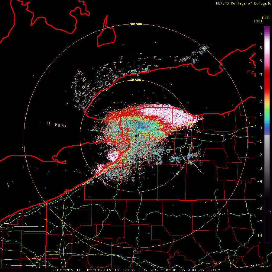Image resolution: width=272 pixels, height=272 pixels.
Task: Click the KBUF 15 JUN 25 13:08 timestamp
Action: coord(193,270)
